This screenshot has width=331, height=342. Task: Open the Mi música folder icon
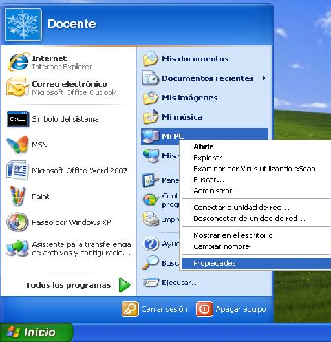click(151, 117)
